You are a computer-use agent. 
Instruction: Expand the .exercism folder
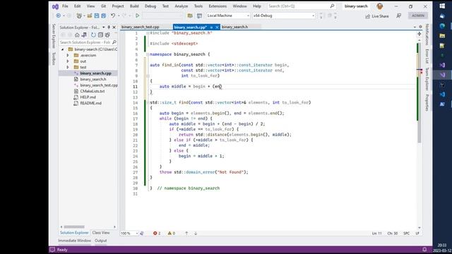[x=68, y=55]
